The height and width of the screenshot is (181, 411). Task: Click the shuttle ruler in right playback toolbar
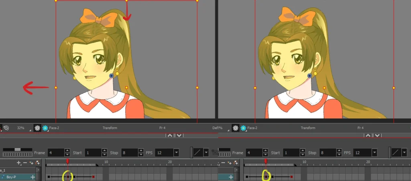pyautogui.click(x=224, y=154)
